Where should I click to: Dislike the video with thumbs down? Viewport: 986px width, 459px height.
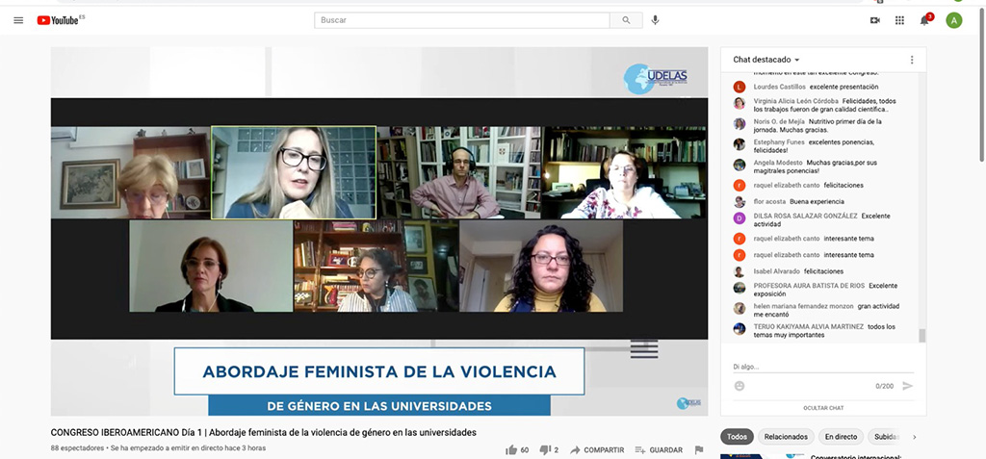pyautogui.click(x=544, y=449)
